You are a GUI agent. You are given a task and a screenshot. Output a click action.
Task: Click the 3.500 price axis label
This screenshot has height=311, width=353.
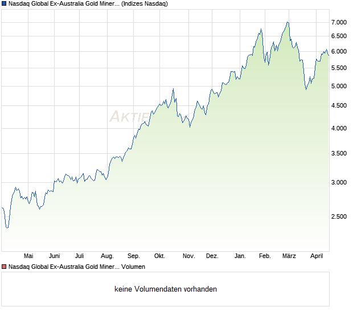tap(339, 153)
